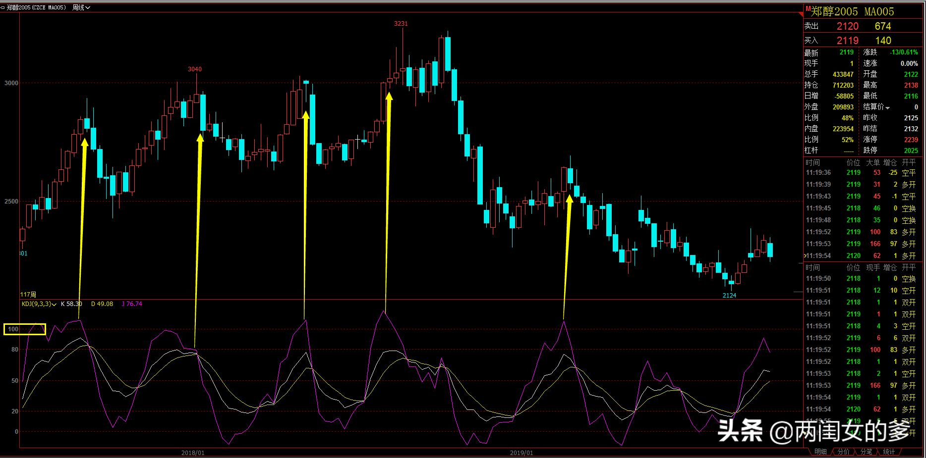
Task: Select the 3040 high price label
Action: pyautogui.click(x=195, y=69)
